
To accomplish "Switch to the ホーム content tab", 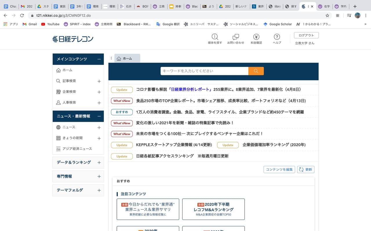I will [x=127, y=58].
